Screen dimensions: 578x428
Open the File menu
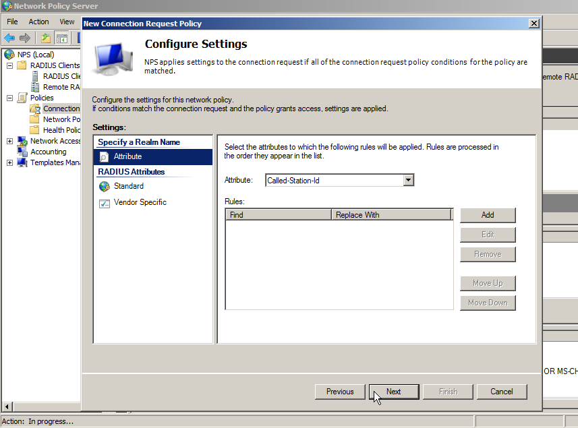(x=11, y=22)
